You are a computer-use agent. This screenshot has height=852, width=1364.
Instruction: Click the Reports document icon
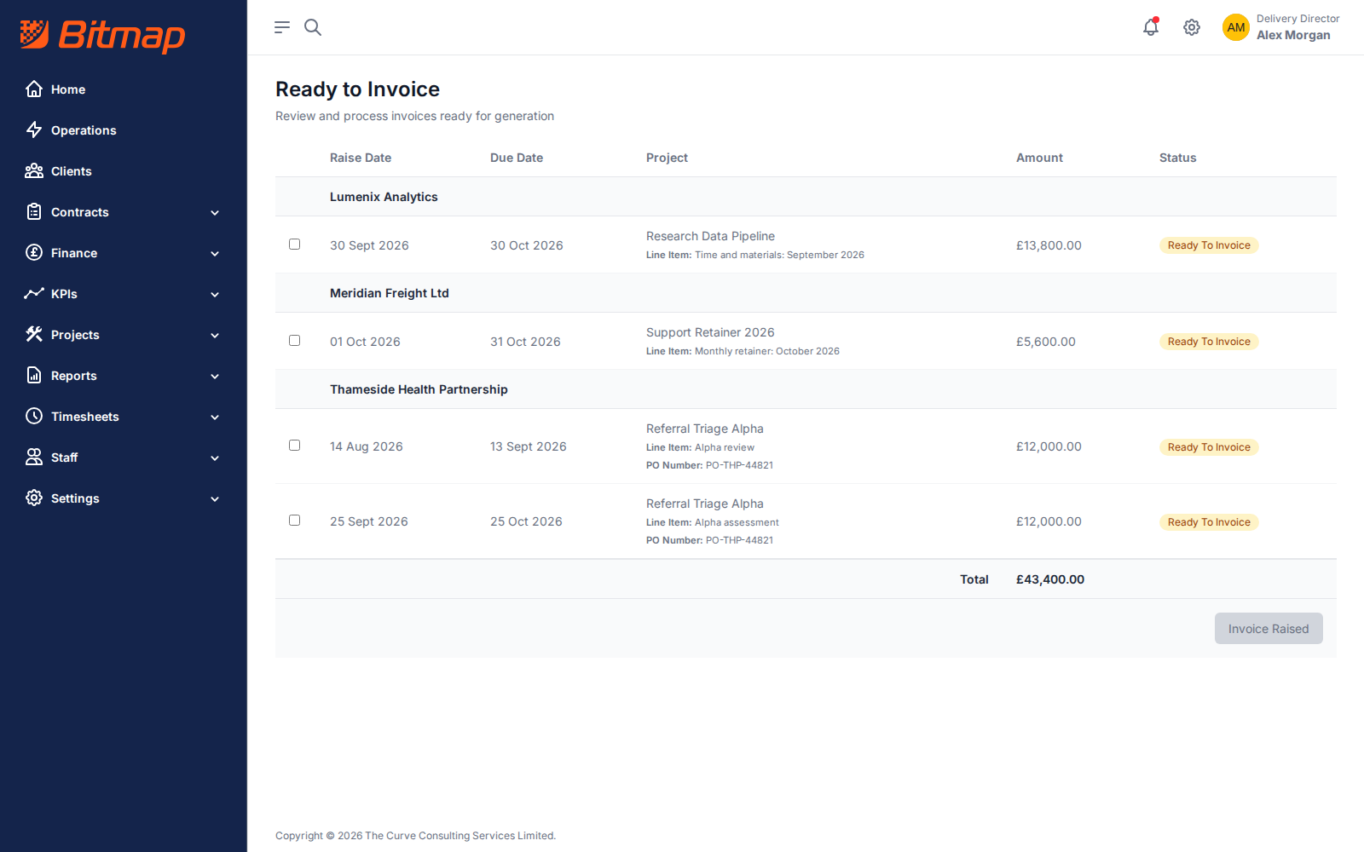click(x=34, y=375)
